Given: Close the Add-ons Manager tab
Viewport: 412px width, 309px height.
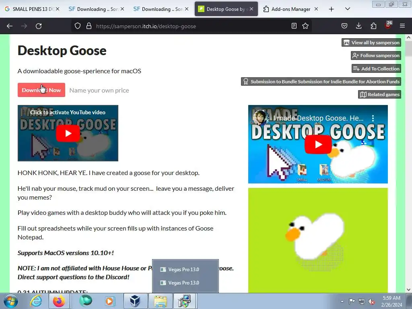Looking at the screenshot, I should click(x=316, y=9).
